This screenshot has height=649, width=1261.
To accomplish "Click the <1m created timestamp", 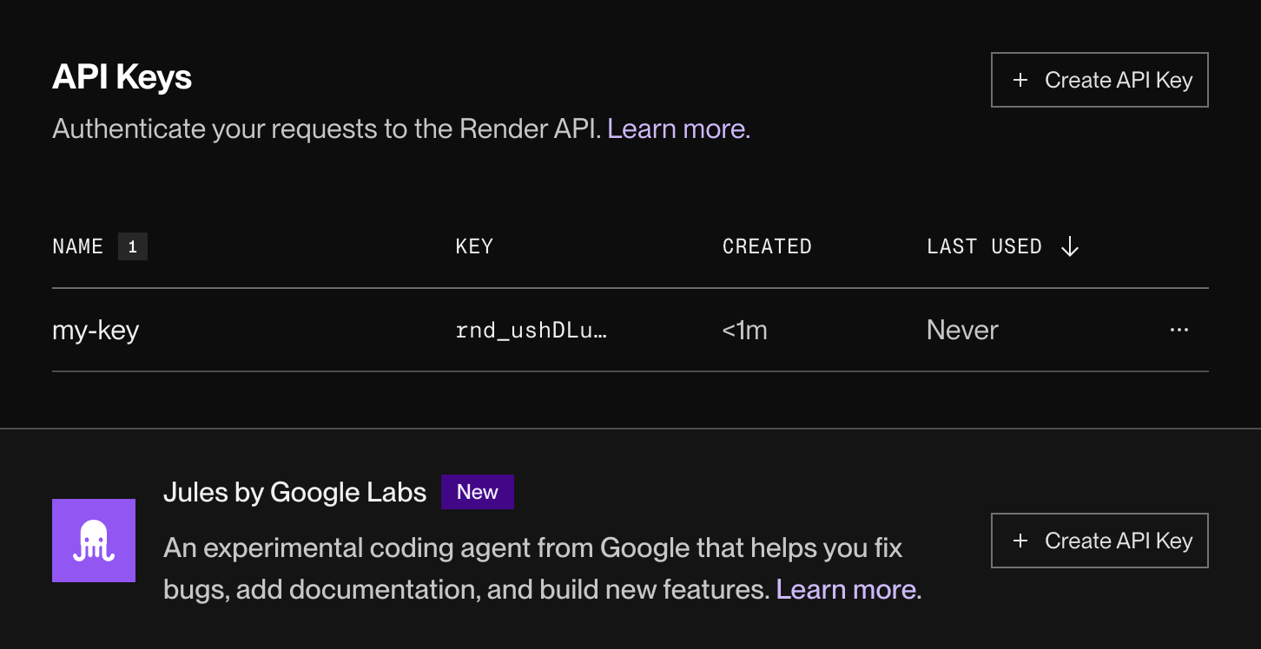I will click(744, 330).
